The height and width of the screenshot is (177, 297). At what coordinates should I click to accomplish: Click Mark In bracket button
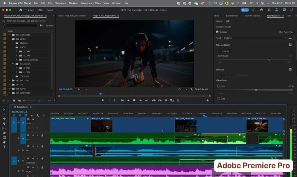(109, 100)
